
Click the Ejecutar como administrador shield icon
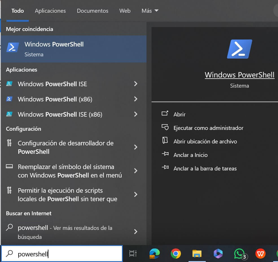(x=166, y=128)
